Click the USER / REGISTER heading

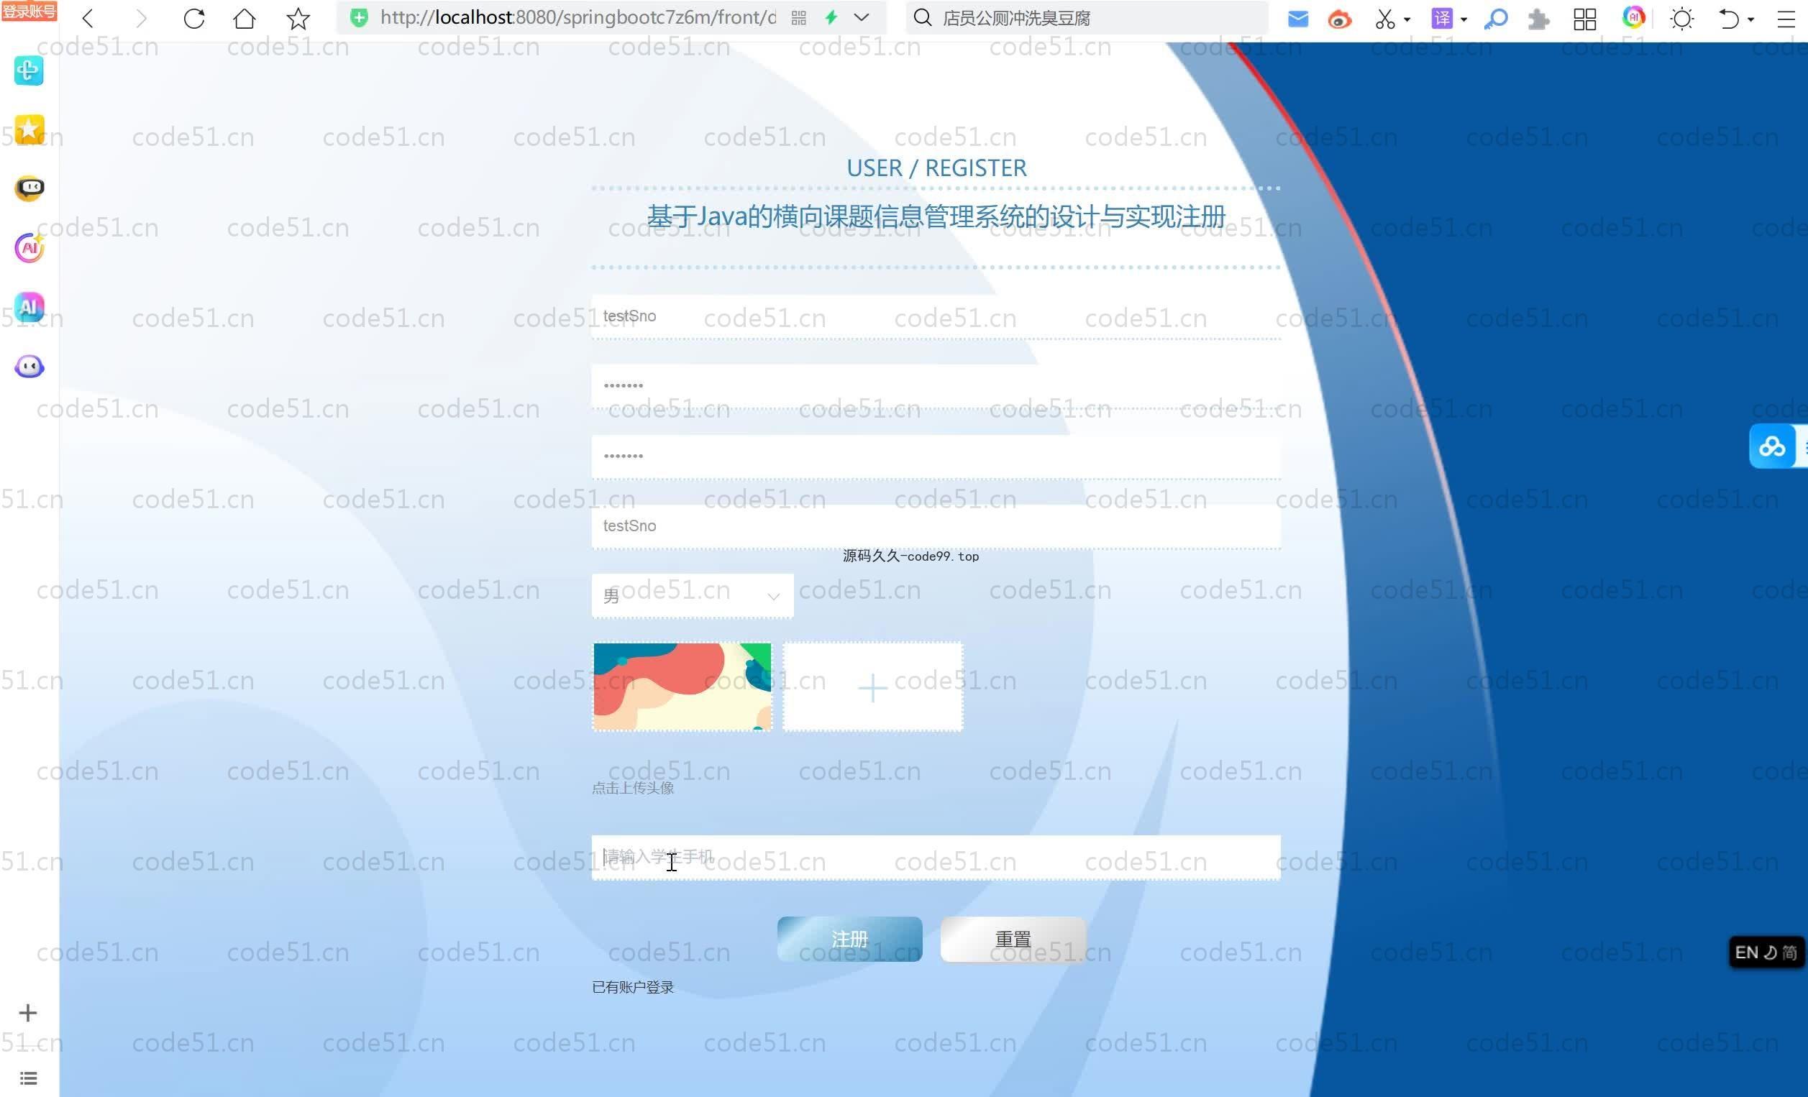[x=936, y=168]
